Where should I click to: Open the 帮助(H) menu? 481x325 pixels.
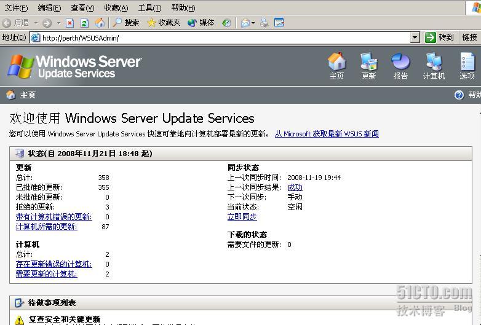pos(183,8)
